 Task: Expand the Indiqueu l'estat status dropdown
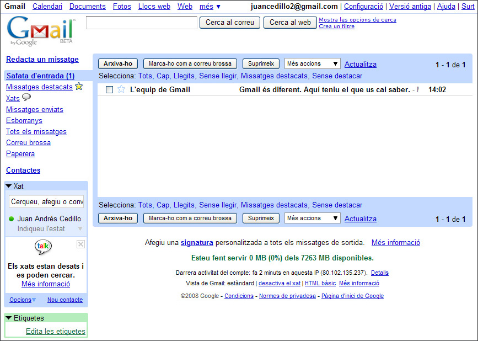pos(79,228)
